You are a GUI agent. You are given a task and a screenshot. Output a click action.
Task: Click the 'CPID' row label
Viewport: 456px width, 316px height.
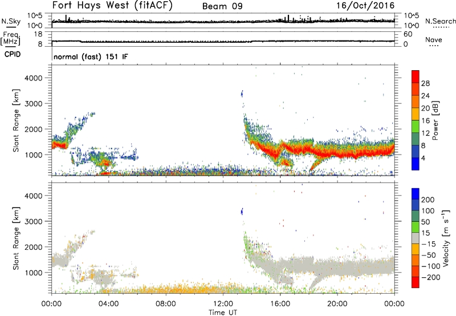(13, 54)
